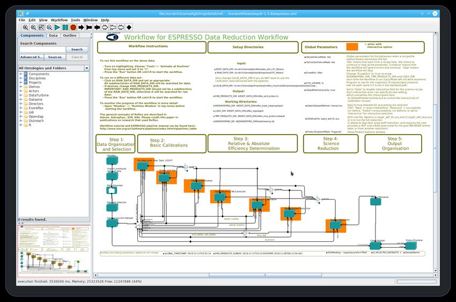Viewport: 456px width, 302px height.
Task: Click the Workflow Instructions header box
Action: tap(151, 47)
